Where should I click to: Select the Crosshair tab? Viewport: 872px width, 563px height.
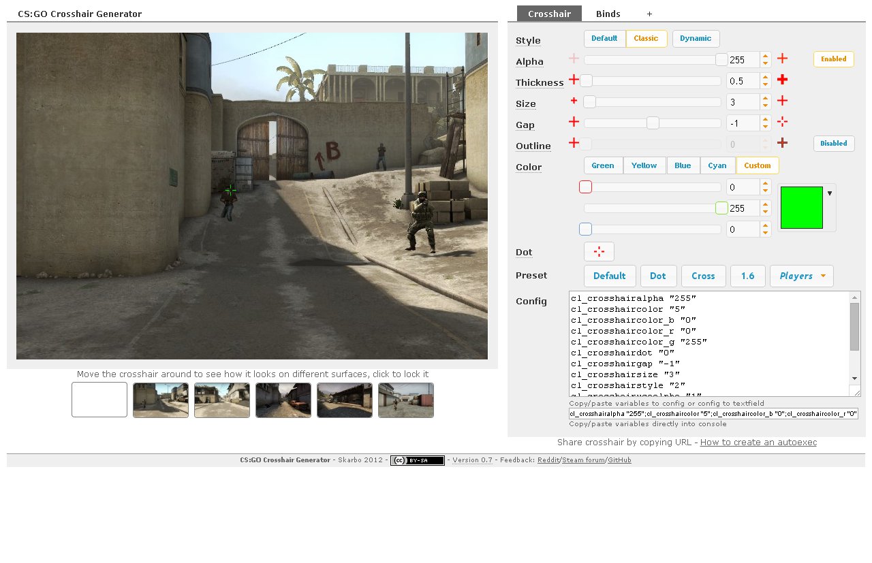[549, 14]
